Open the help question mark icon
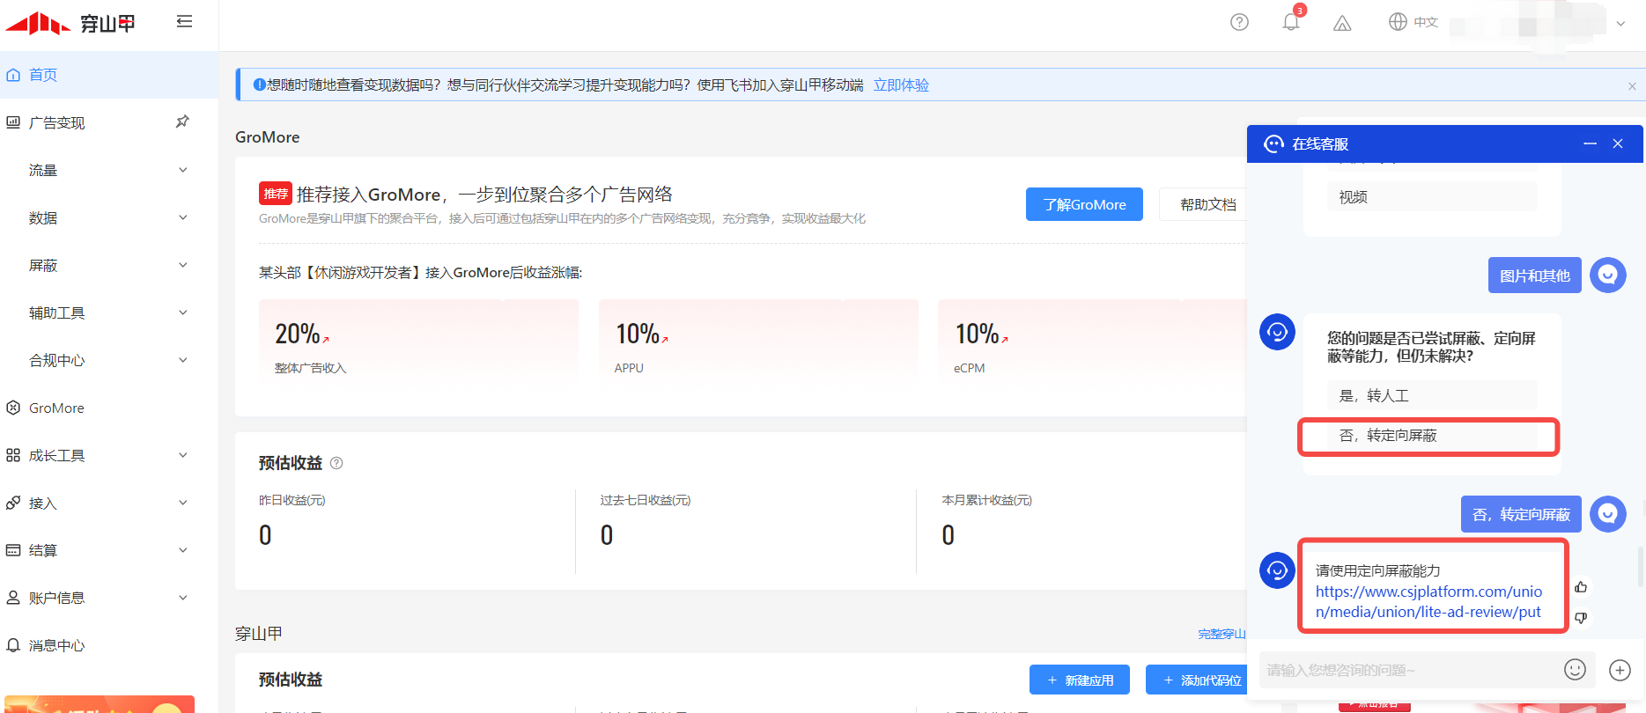 pos(1239,22)
